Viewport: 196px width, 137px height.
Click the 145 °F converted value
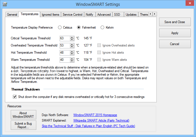coord(88,38)
